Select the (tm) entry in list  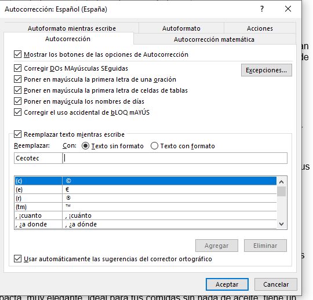point(145,207)
